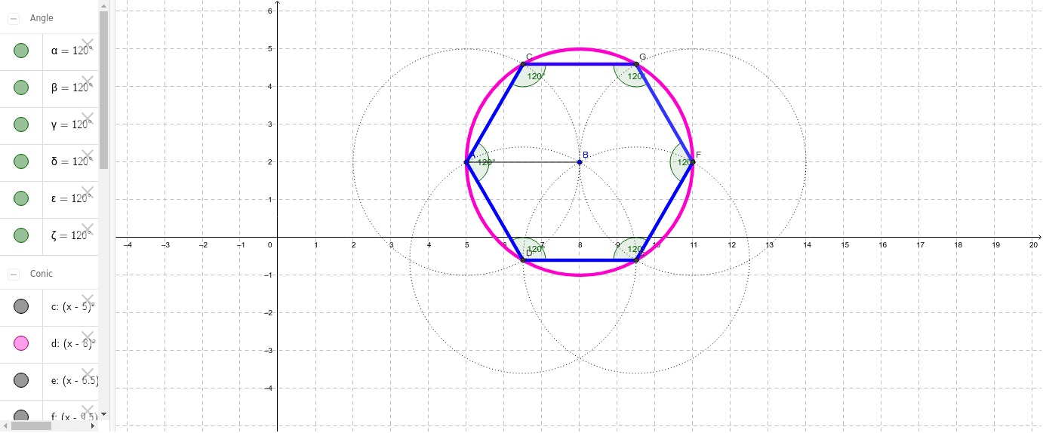The image size is (1043, 433).
Task: Toggle visibility of conic e
Action: pos(21,381)
